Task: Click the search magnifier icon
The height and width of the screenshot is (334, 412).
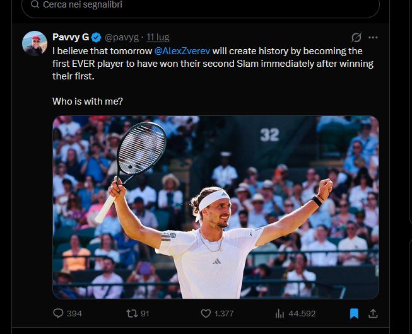Action: pos(35,4)
